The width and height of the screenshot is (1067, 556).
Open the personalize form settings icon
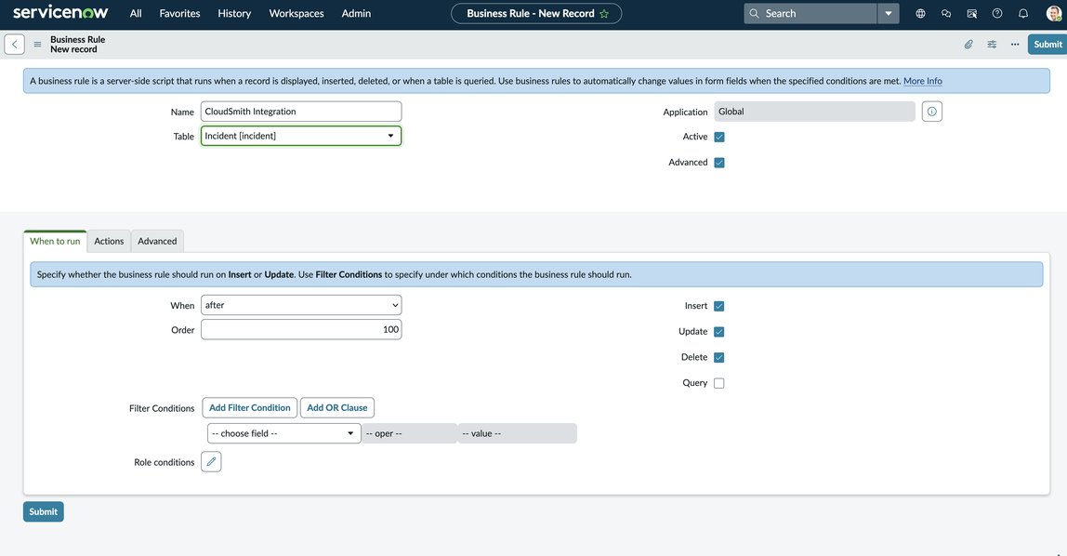pyautogui.click(x=992, y=45)
